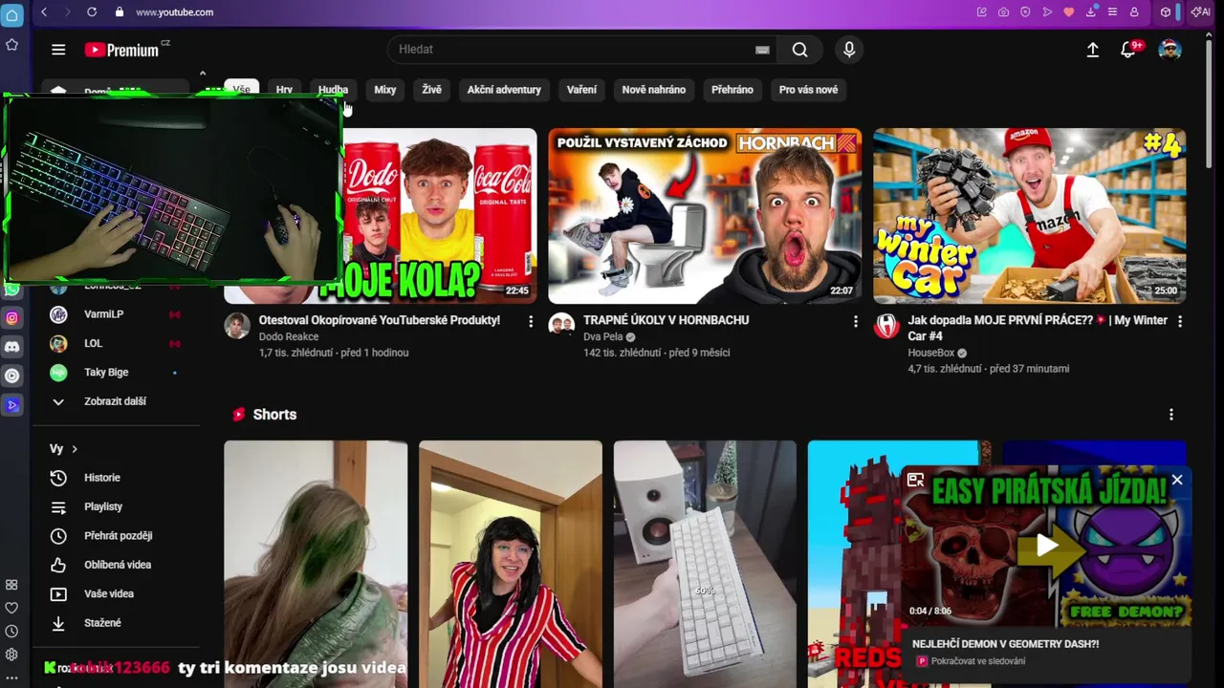This screenshot has width=1224, height=688.
Task: Click the search magnifier button
Action: 799,50
